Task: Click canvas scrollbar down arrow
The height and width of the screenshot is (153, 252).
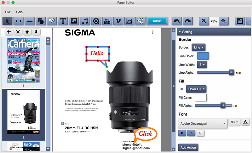Action: point(174,149)
